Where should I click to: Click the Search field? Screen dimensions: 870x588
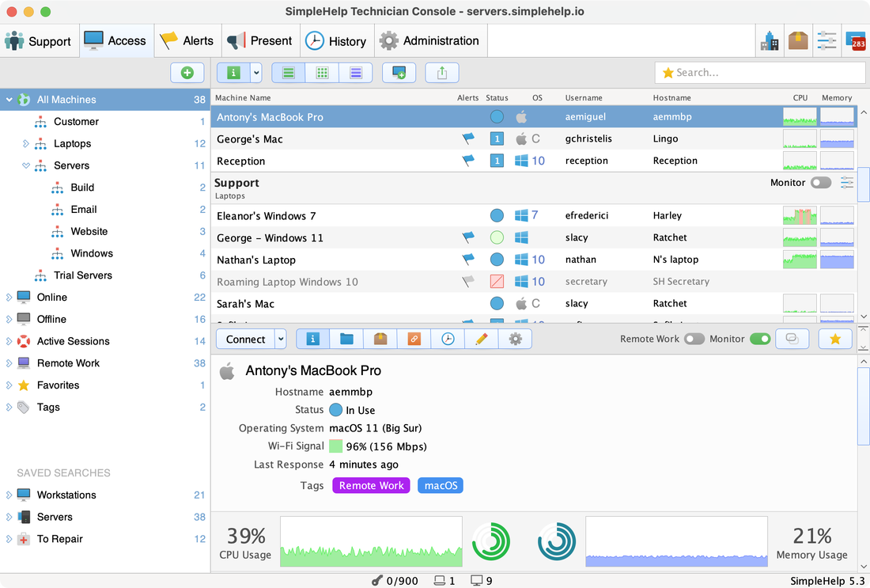coord(759,73)
